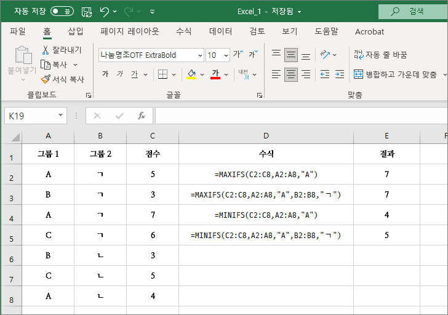Open the font name dropdown
This screenshot has height=315, width=448.
(x=200, y=55)
